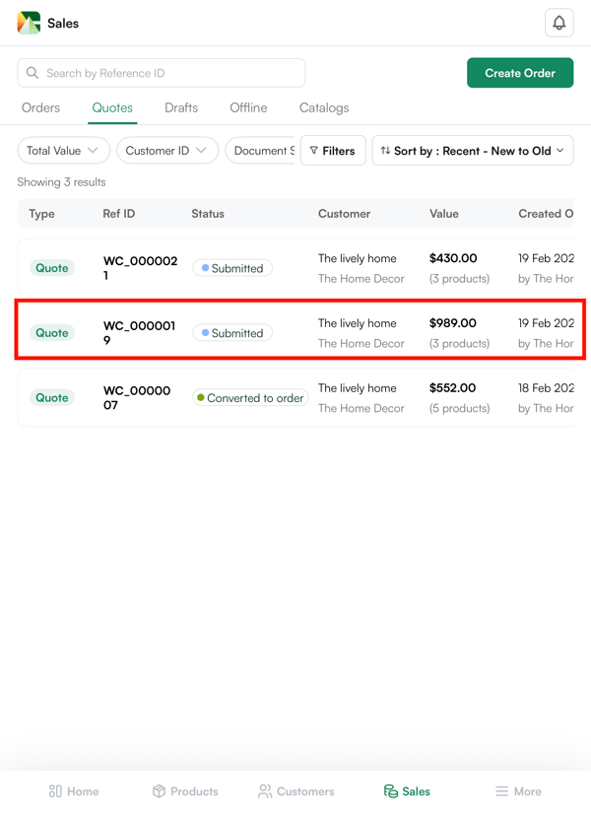591x816 pixels.
Task: Click the notification bell icon
Action: point(558,23)
